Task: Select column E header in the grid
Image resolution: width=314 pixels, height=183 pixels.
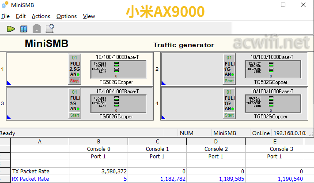Action: pos(275,142)
